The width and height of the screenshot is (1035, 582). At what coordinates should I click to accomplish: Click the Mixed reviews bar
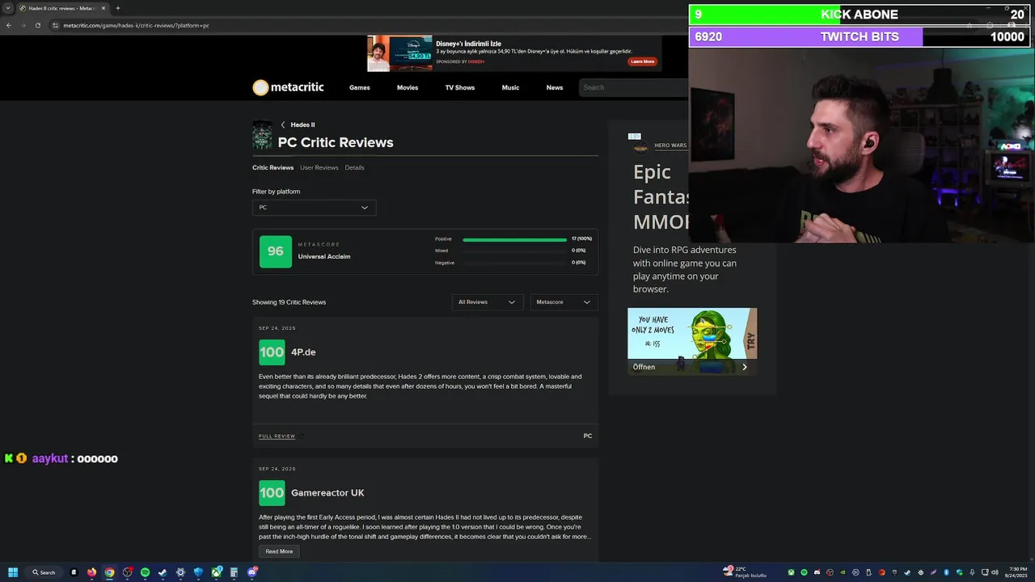pyautogui.click(x=514, y=251)
